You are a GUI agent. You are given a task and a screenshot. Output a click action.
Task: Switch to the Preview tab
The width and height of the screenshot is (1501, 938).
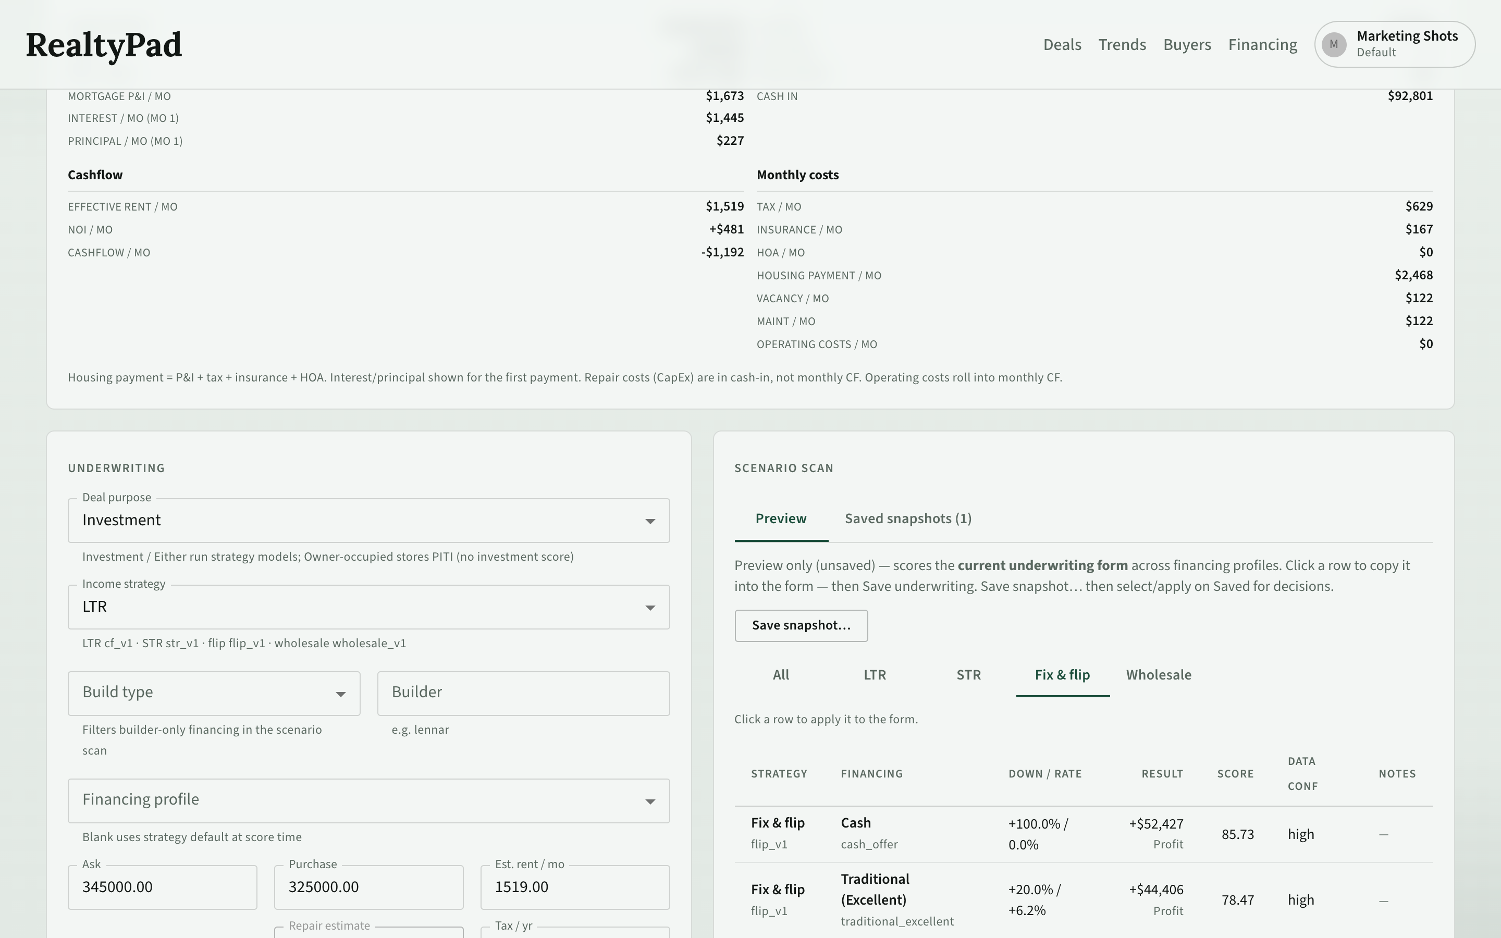point(781,519)
